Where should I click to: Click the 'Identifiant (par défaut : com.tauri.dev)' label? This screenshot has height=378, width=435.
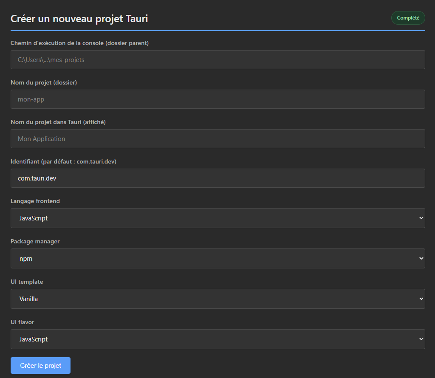[64, 161]
